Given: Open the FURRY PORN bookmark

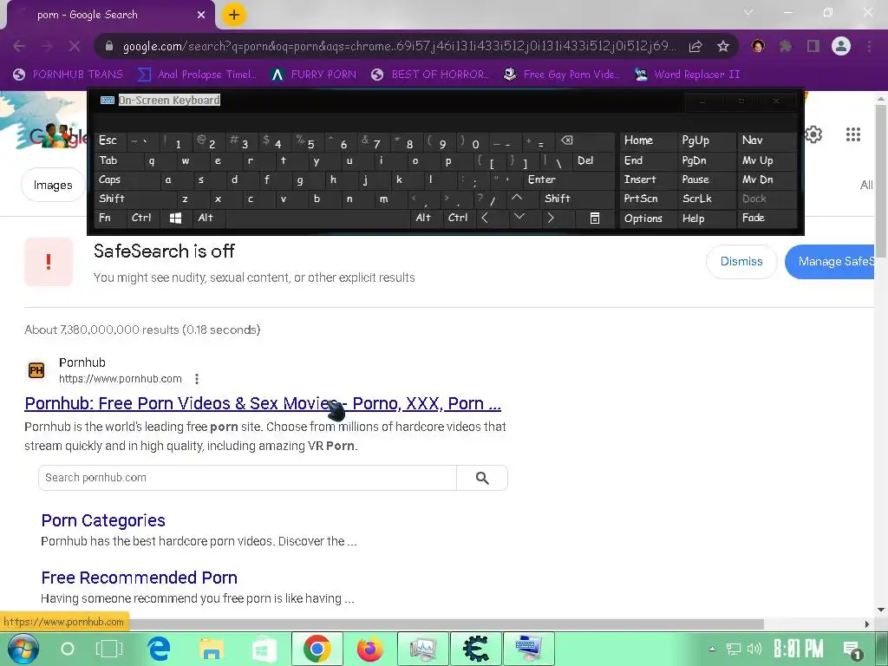Looking at the screenshot, I should [x=313, y=75].
